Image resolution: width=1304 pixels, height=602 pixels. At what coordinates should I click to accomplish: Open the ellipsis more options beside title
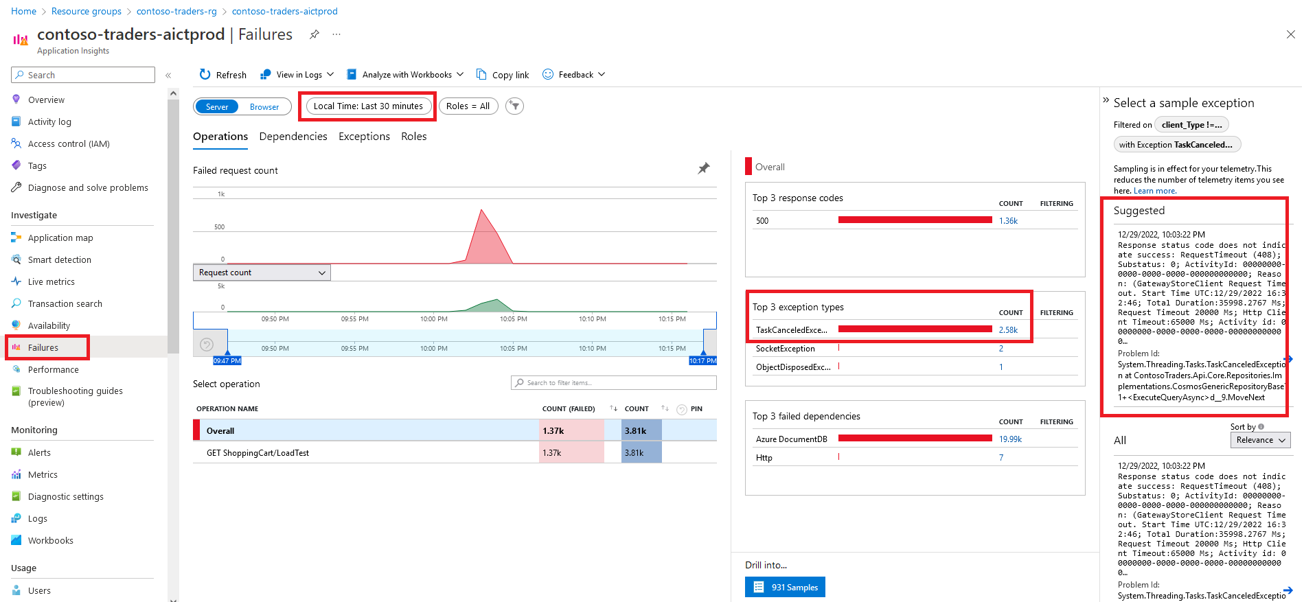coord(336,34)
